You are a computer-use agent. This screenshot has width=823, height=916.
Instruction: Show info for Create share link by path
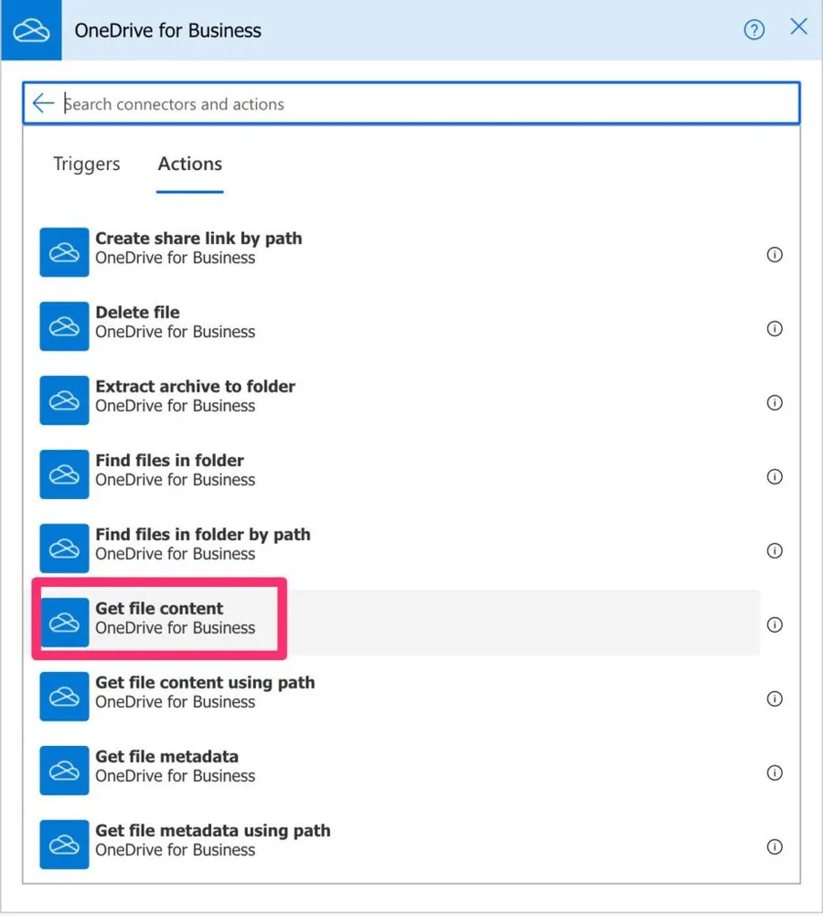point(775,255)
